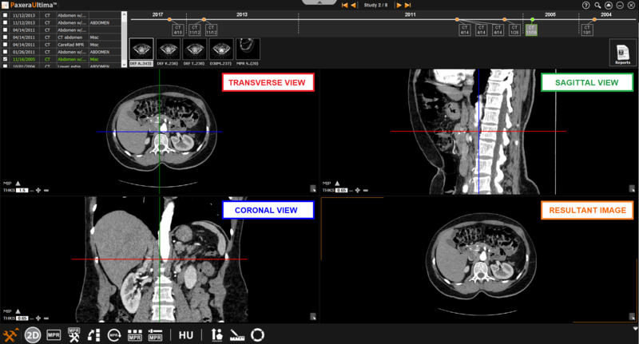Uncheck the 11/16/2005 CT Abdomen study checkbox
The image size is (639, 344).
point(6,59)
